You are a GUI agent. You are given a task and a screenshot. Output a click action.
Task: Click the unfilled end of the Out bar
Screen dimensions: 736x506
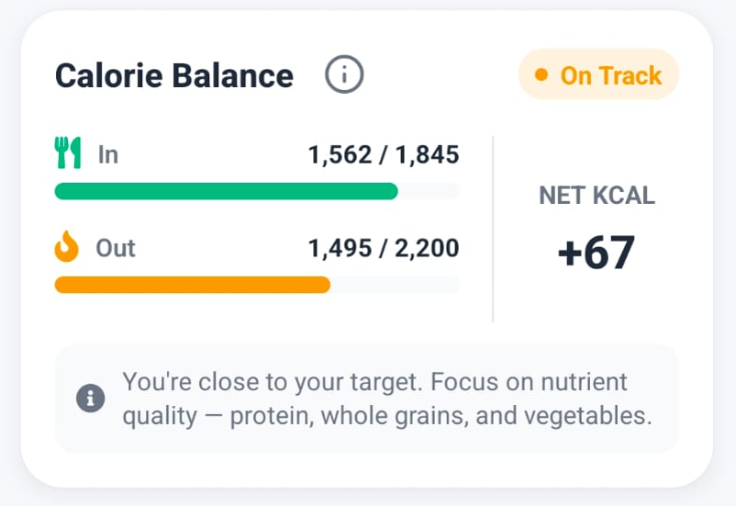[x=395, y=285]
